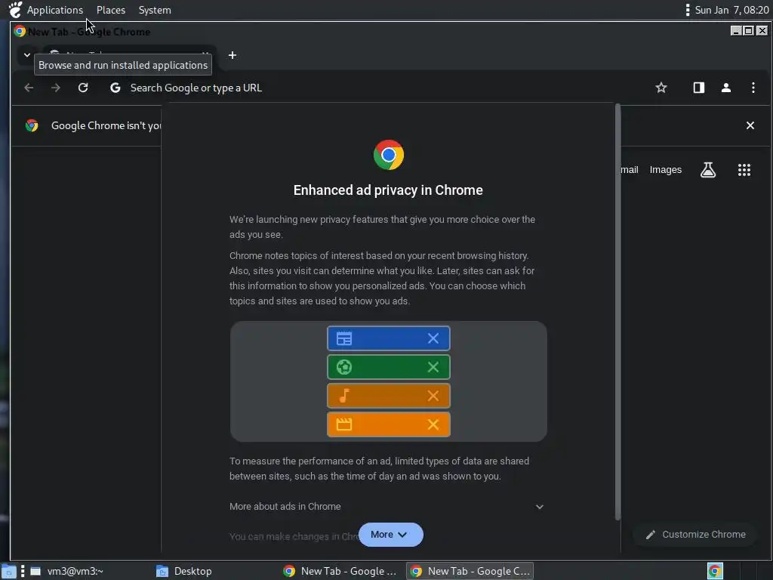Click the blue More button
The height and width of the screenshot is (580, 773).
[x=390, y=535]
